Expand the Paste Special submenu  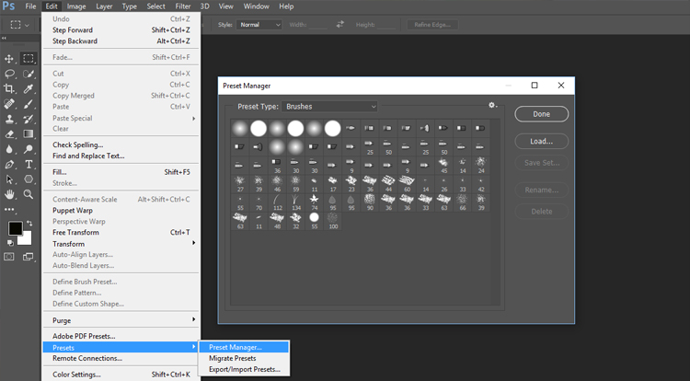[122, 118]
